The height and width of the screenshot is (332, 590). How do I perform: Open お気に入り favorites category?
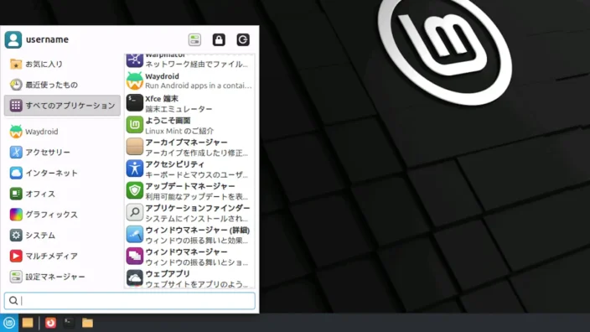[62, 64]
